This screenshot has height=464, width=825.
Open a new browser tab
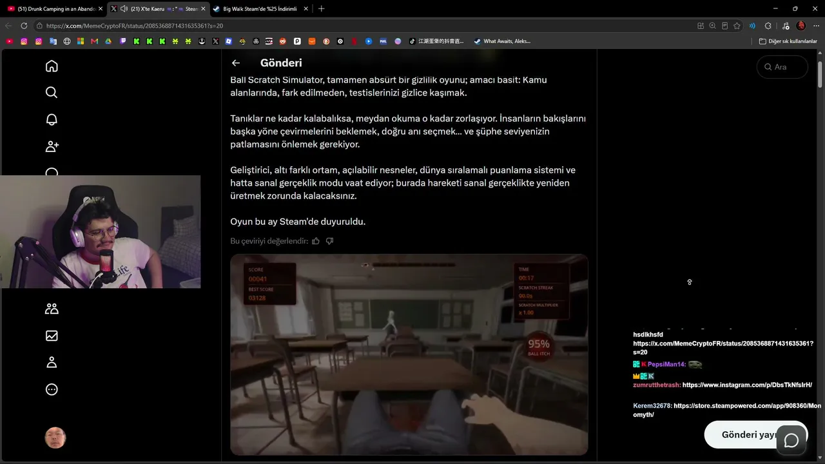(322, 9)
